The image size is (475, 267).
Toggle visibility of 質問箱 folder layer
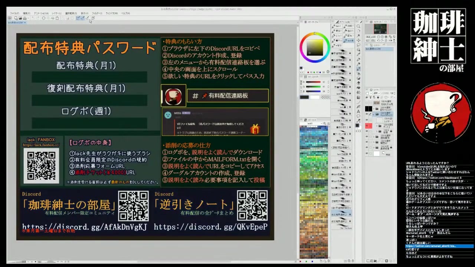click(367, 142)
